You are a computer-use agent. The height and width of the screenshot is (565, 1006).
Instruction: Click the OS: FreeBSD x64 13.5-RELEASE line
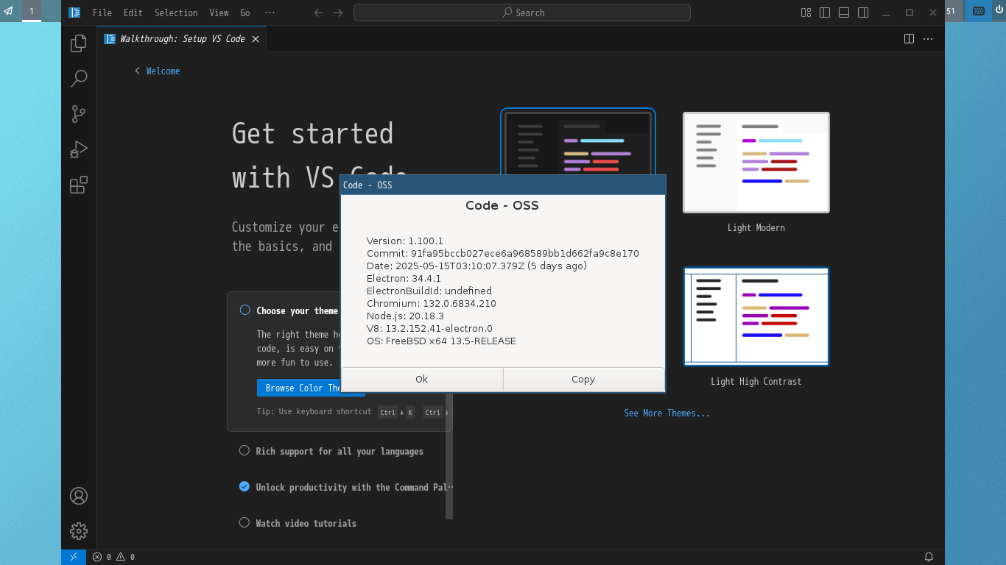tap(442, 341)
